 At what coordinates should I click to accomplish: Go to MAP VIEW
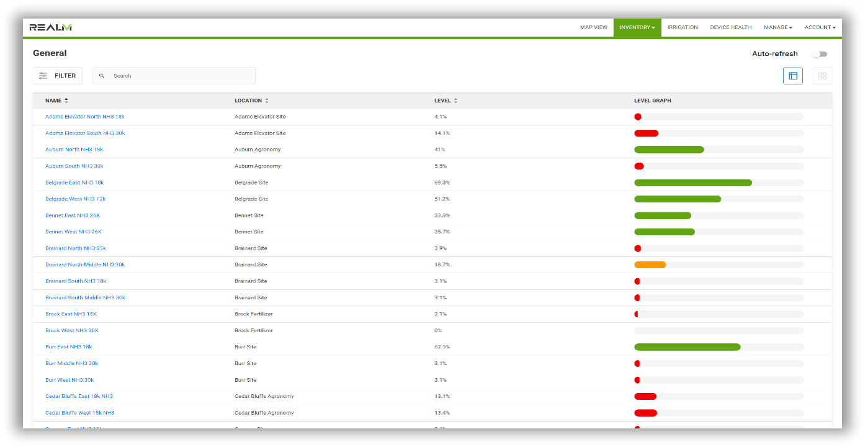coord(594,27)
